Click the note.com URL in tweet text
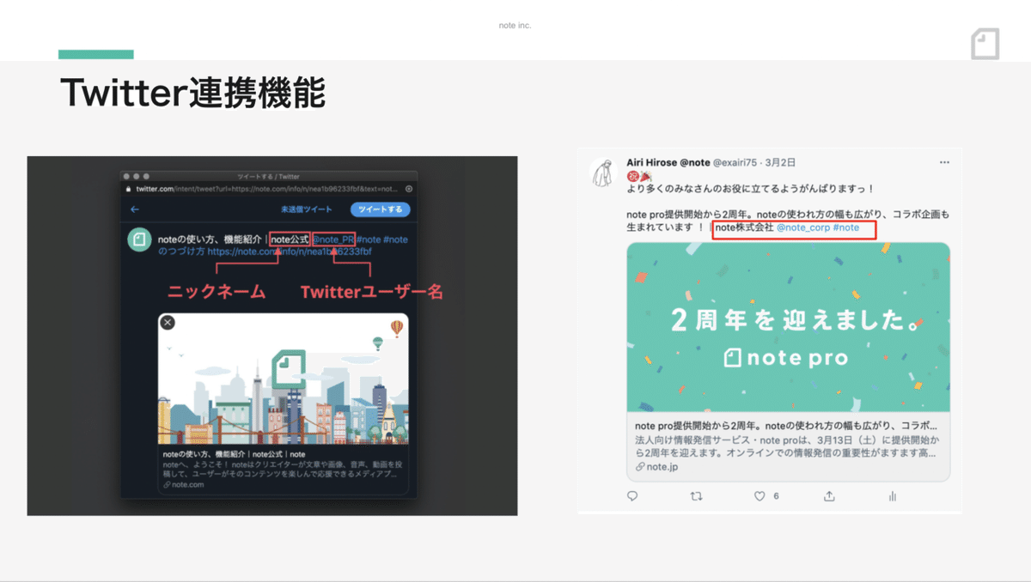1031x582 pixels. 289,252
